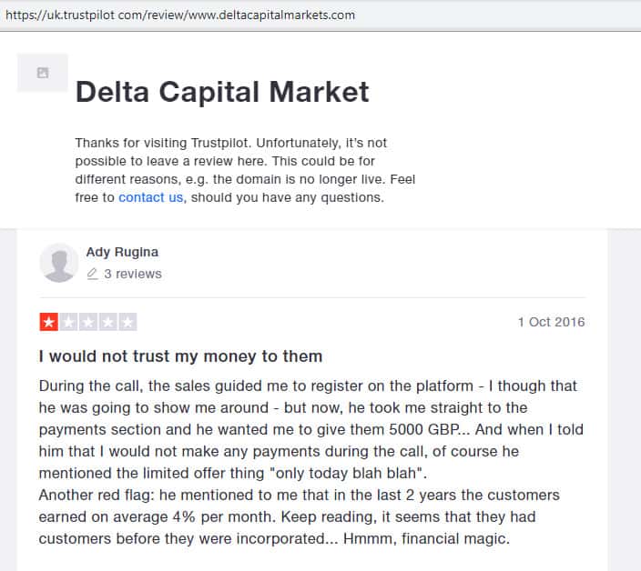Select the third grey rating star

point(88,322)
